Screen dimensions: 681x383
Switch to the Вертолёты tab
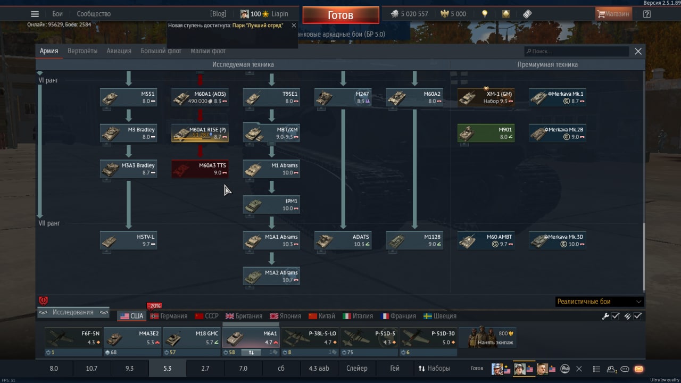[x=82, y=51]
